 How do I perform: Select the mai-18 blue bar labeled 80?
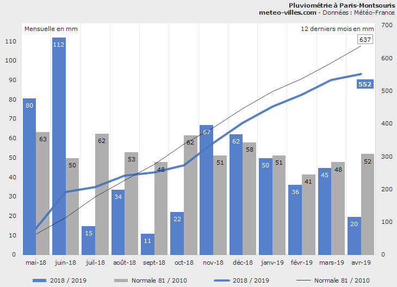point(29,176)
